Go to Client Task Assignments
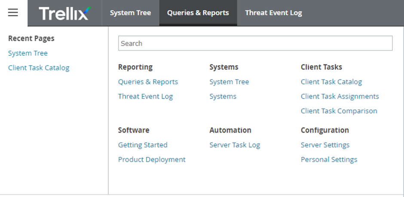This screenshot has height=197, width=404. coord(340,97)
